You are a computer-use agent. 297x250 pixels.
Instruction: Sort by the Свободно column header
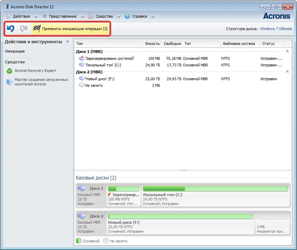pos(172,44)
